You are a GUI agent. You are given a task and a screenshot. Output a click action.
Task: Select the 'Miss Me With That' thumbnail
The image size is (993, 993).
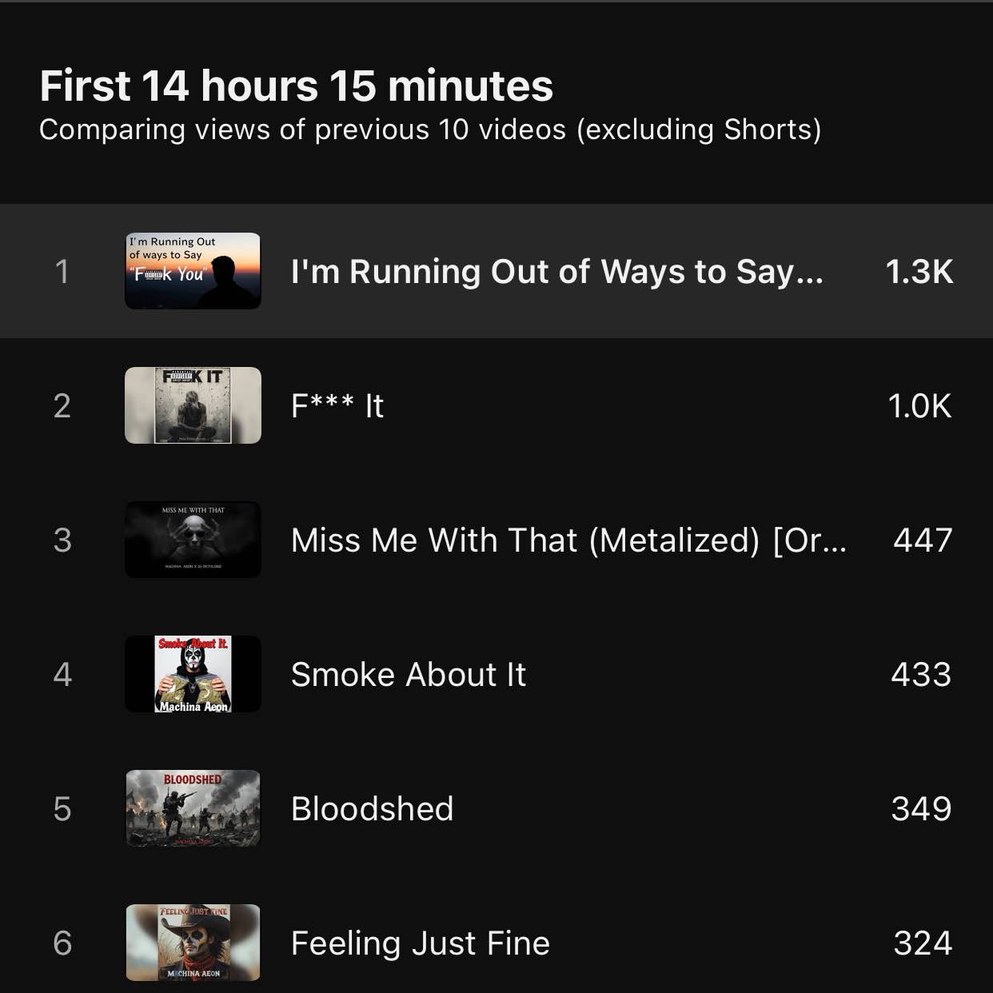point(193,540)
